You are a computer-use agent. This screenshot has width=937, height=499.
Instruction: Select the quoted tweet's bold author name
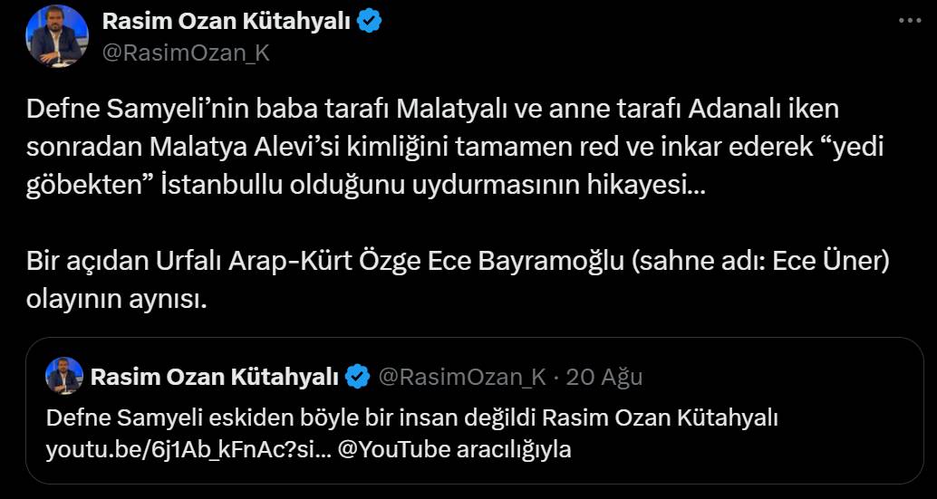tap(215, 378)
